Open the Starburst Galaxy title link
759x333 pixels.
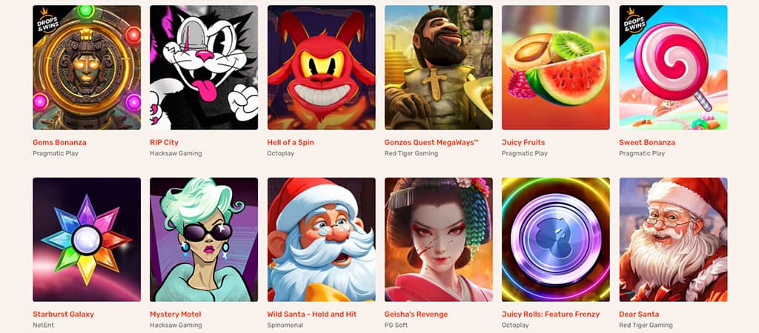pyautogui.click(x=64, y=314)
